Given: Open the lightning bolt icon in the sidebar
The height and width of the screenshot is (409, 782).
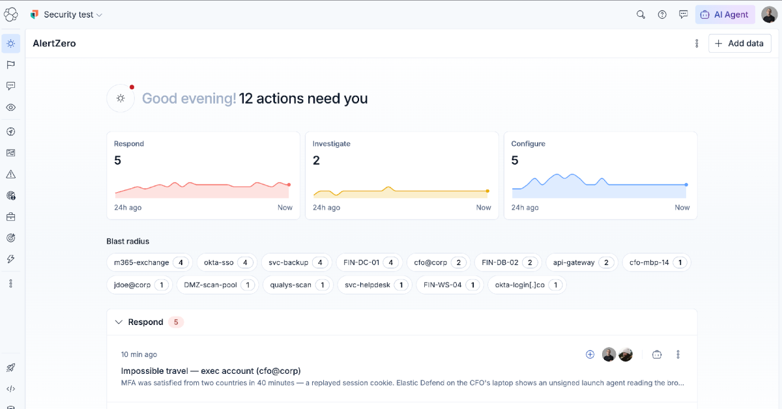Looking at the screenshot, I should 11,259.
